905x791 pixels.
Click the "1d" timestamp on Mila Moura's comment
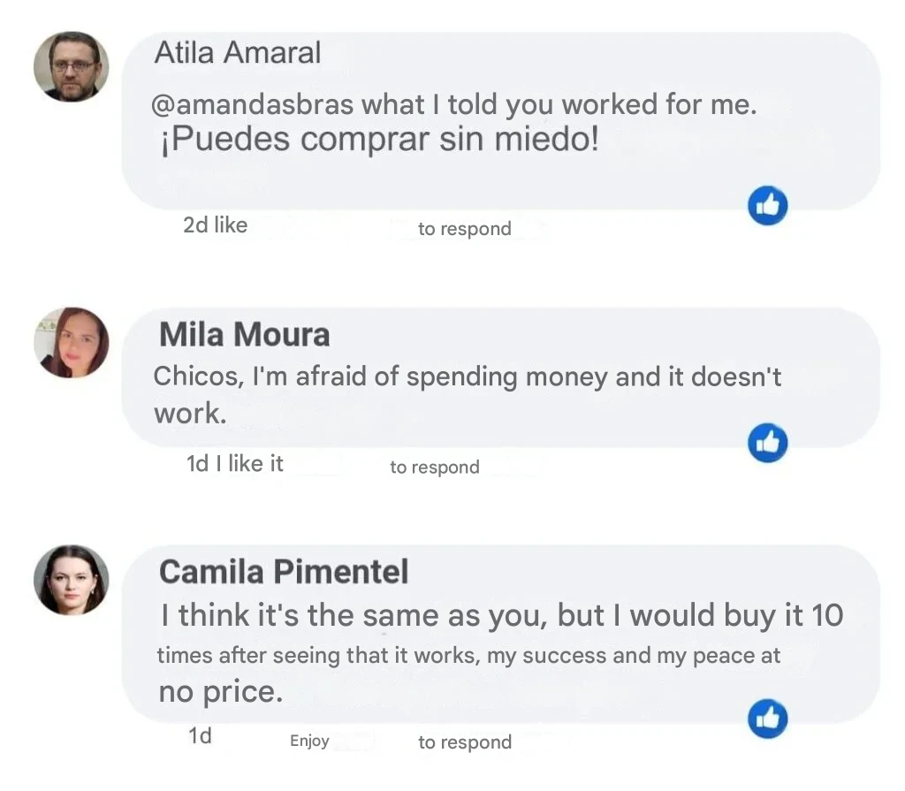point(196,463)
